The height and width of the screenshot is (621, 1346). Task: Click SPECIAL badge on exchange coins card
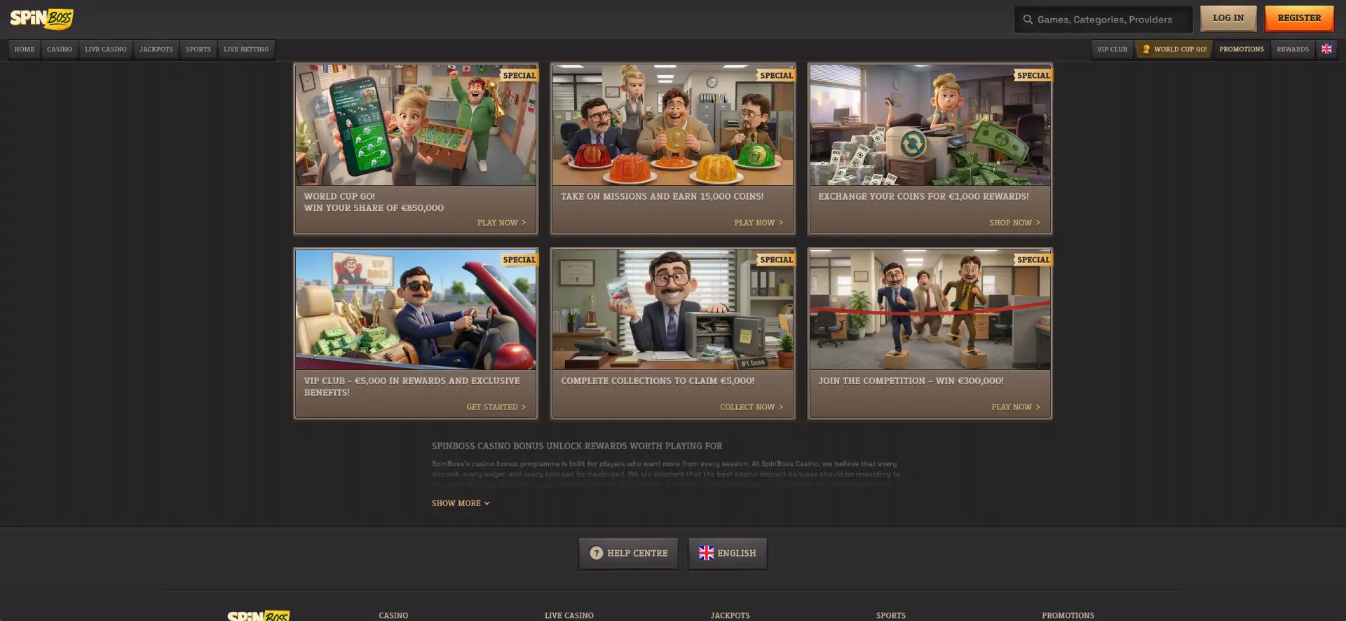pyautogui.click(x=1033, y=75)
